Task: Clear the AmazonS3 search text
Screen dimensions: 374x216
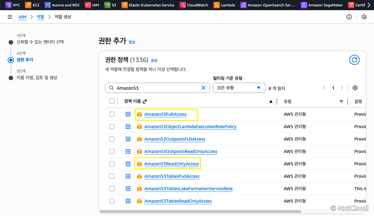Action: (203, 88)
